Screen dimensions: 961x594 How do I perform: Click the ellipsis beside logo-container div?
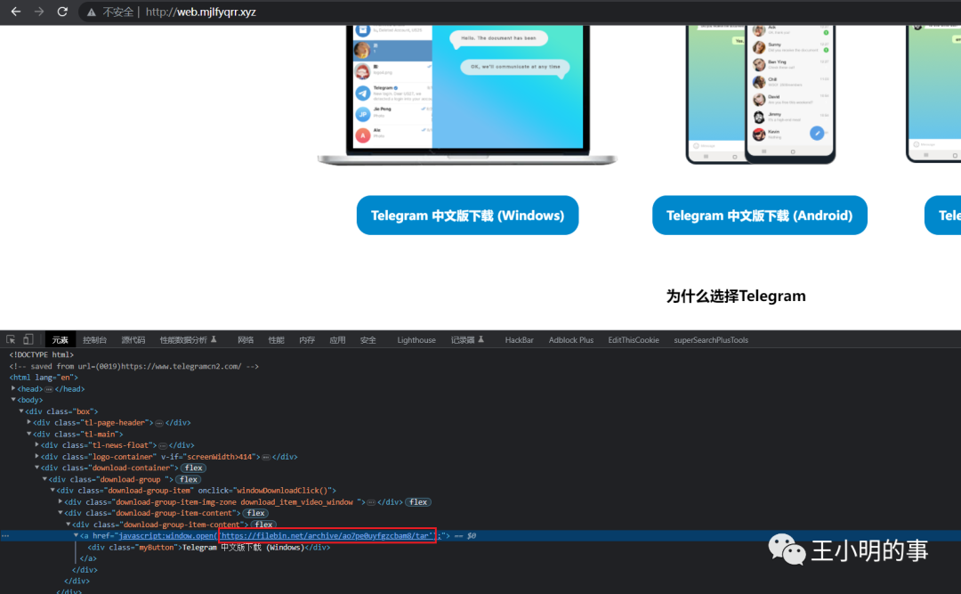266,457
